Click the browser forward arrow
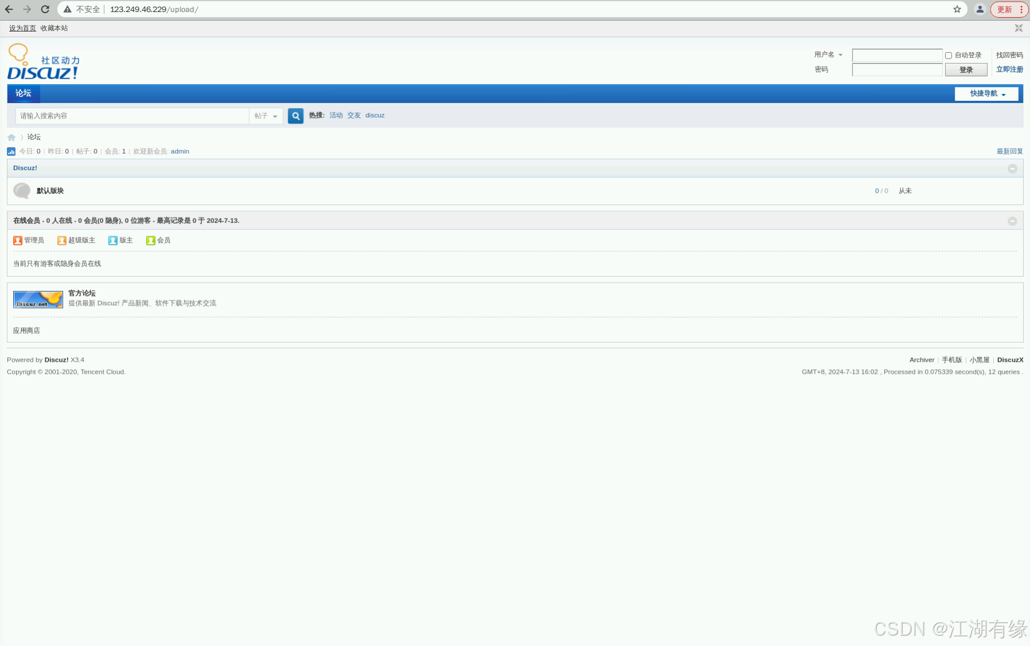 [x=27, y=9]
